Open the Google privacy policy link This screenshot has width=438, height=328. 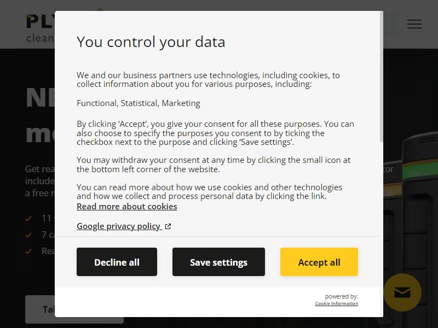coord(119,226)
